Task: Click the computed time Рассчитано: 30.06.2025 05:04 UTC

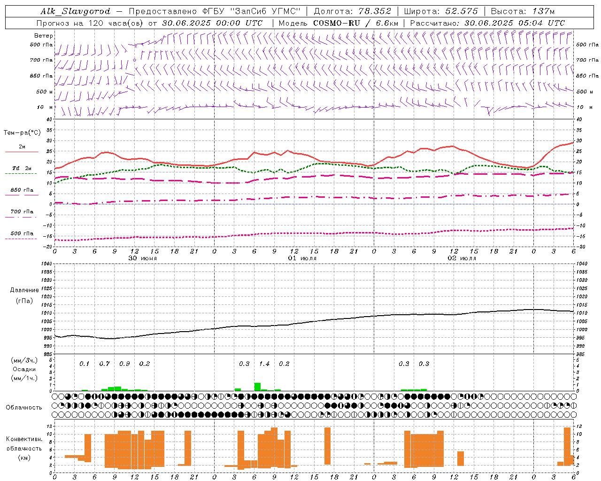Action: coord(487,23)
